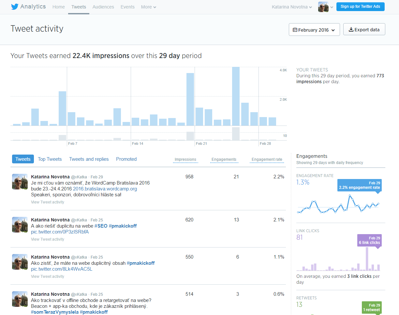Click the 2.1% engagement rate value

tap(279, 220)
